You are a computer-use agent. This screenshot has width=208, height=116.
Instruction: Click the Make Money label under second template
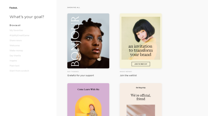click(126, 71)
